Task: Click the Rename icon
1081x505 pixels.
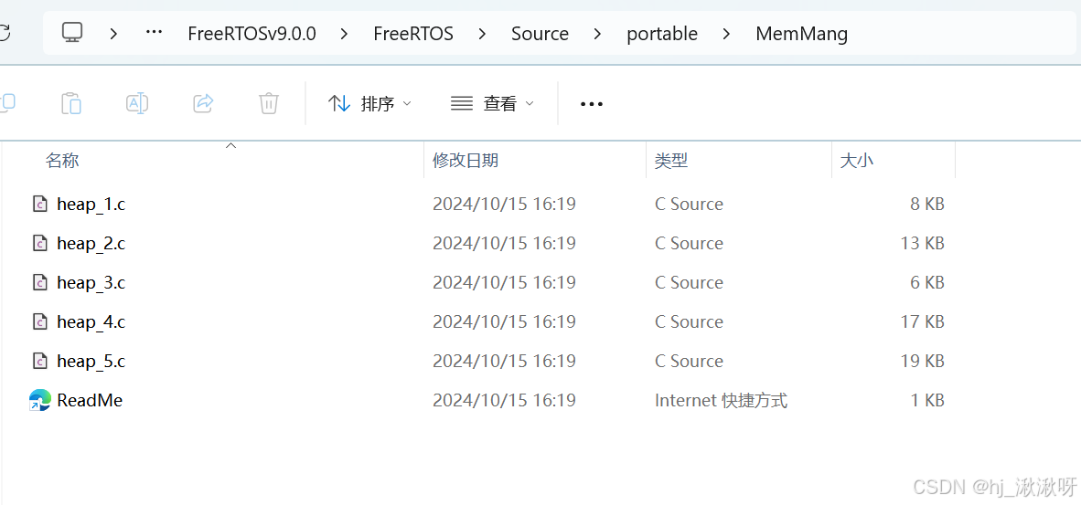Action: point(136,103)
